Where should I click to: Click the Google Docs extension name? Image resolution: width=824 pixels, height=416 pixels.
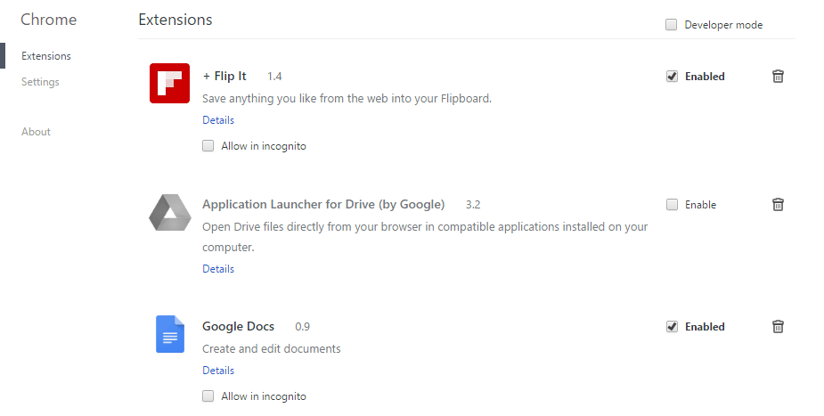pyautogui.click(x=238, y=327)
